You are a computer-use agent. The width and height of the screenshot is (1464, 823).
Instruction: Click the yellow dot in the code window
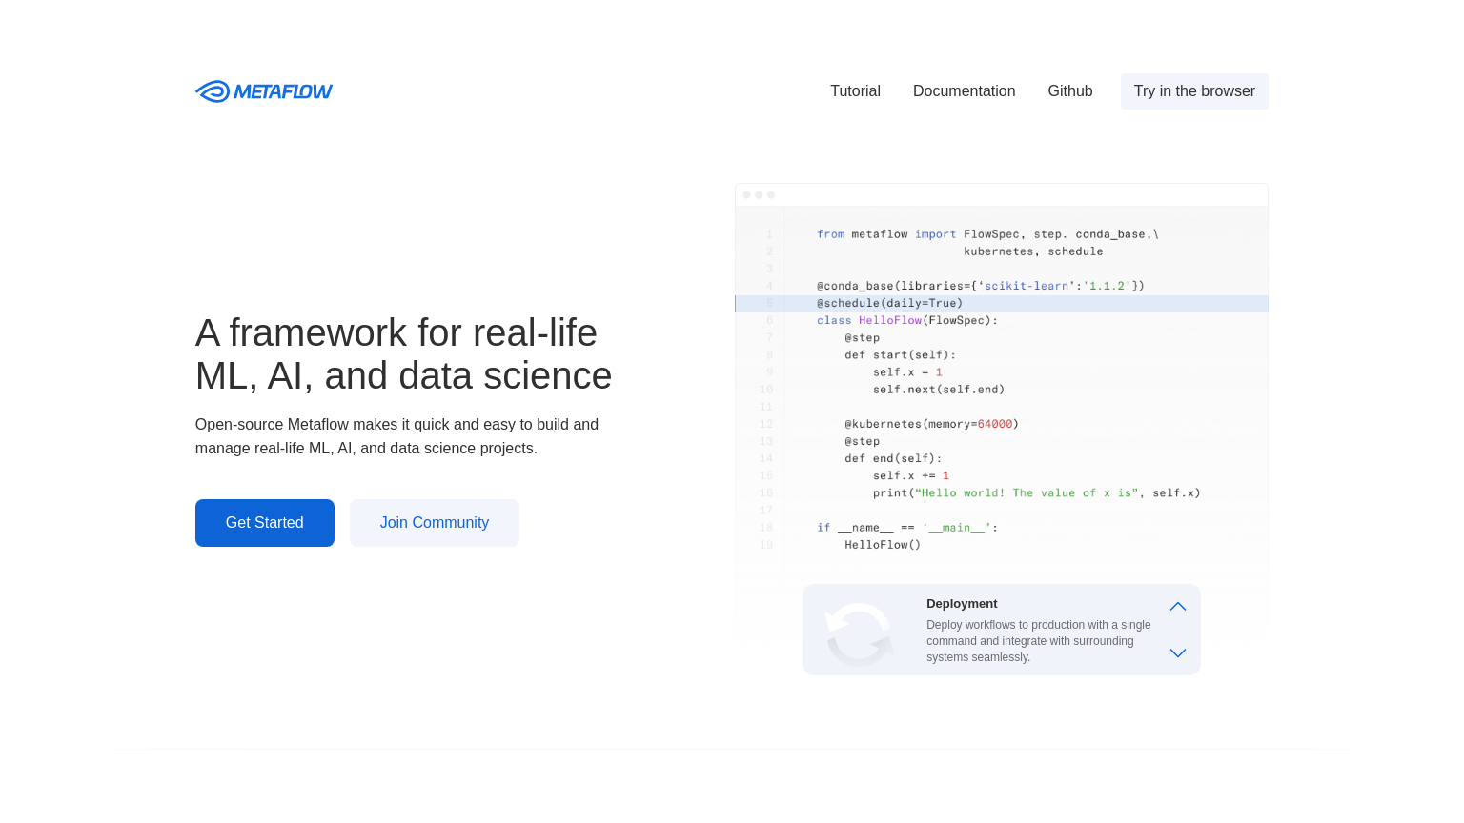[x=758, y=193]
